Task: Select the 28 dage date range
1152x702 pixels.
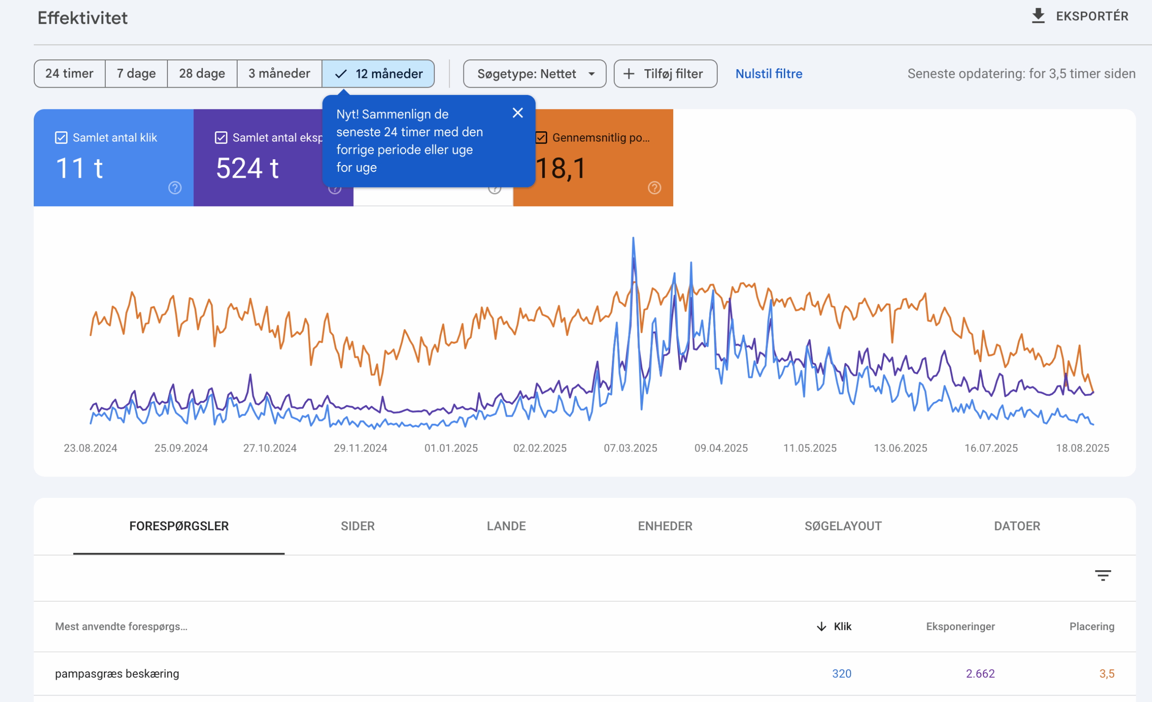Action: pyautogui.click(x=202, y=74)
